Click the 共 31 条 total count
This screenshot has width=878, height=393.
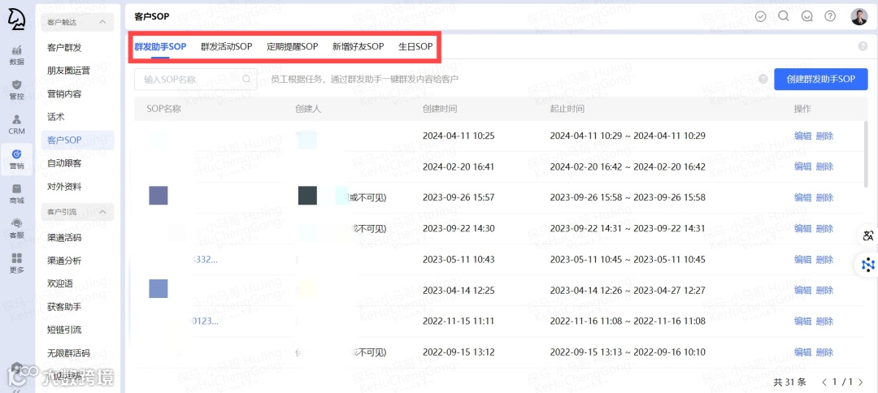(789, 382)
